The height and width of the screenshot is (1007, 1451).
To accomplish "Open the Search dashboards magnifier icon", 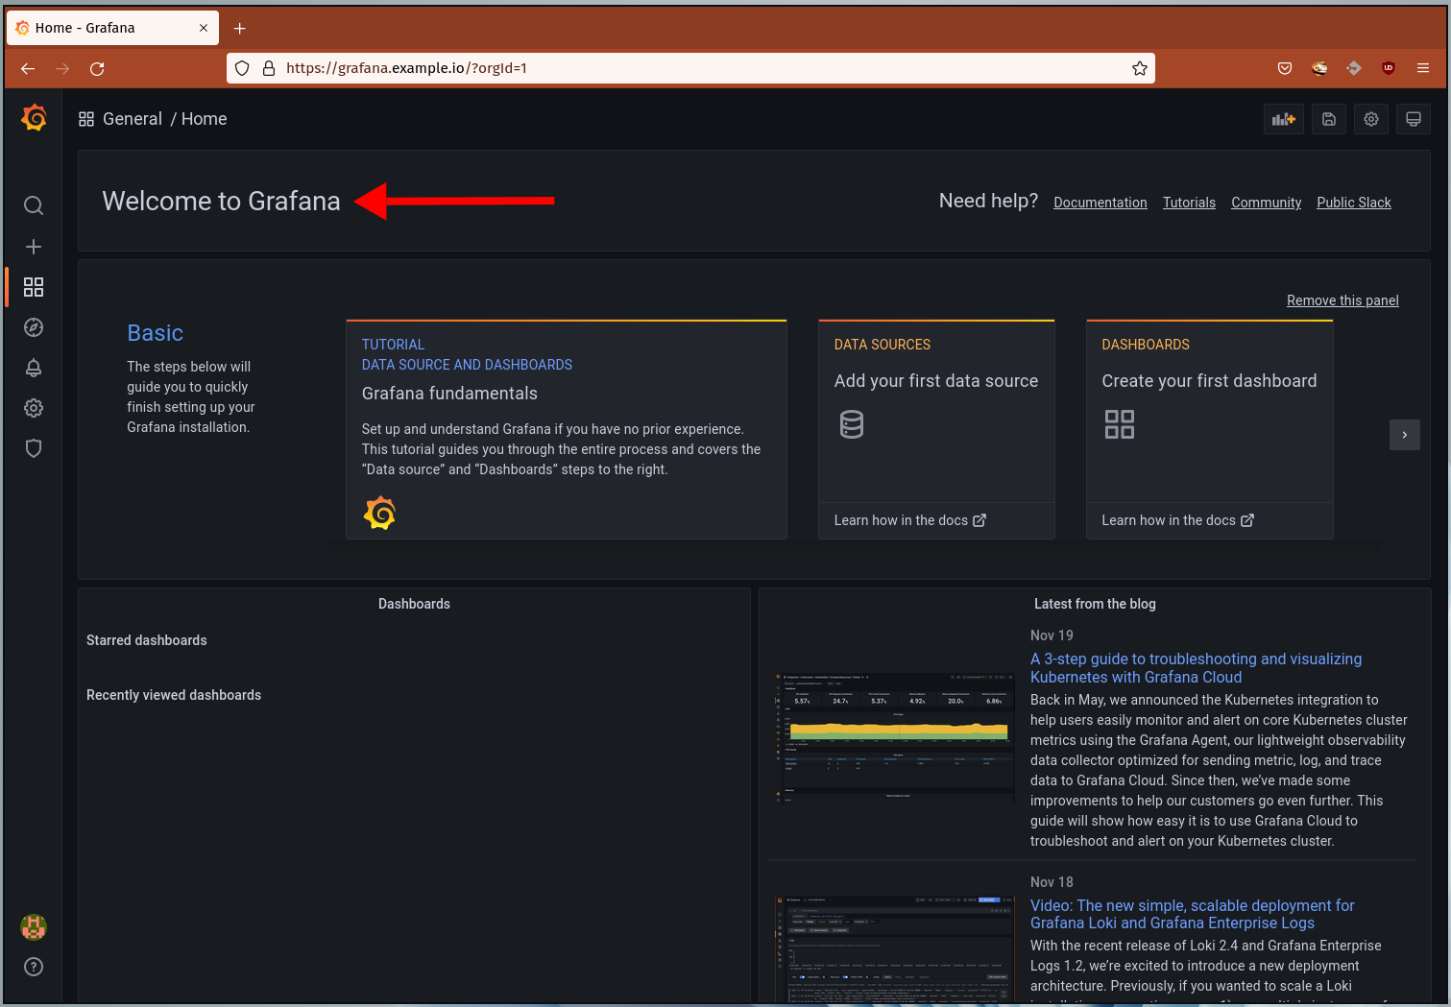I will pyautogui.click(x=34, y=205).
